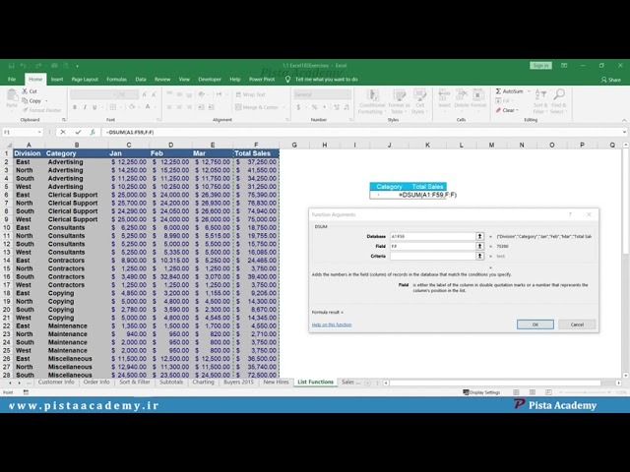Click the Undo arrow in Quick Access

coord(24,66)
